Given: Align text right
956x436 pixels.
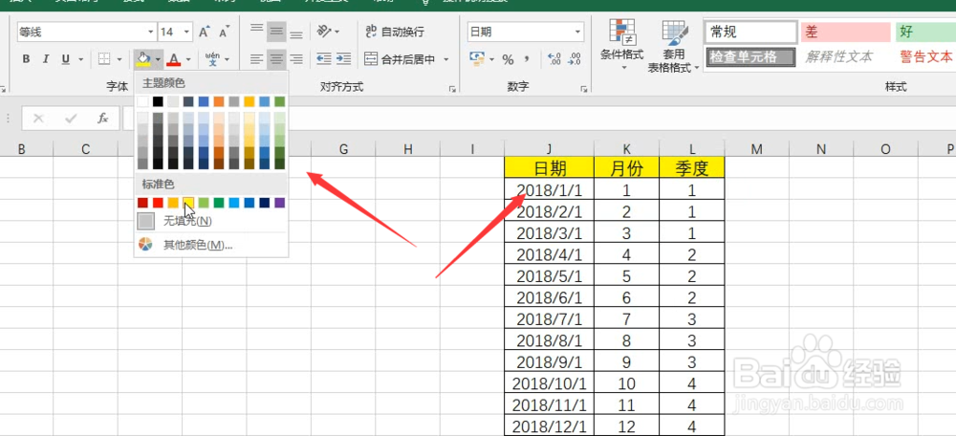Looking at the screenshot, I should 296,59.
